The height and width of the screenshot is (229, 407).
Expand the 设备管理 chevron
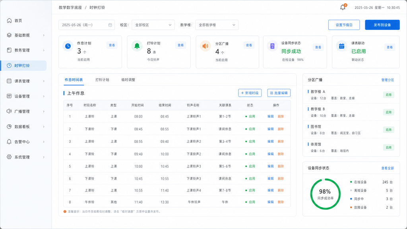click(44, 96)
